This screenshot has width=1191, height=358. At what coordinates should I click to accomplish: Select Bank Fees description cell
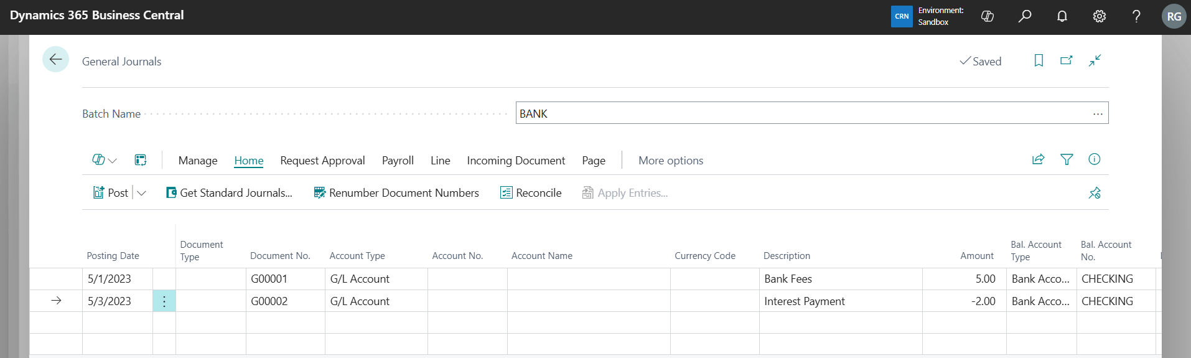pyautogui.click(x=841, y=279)
